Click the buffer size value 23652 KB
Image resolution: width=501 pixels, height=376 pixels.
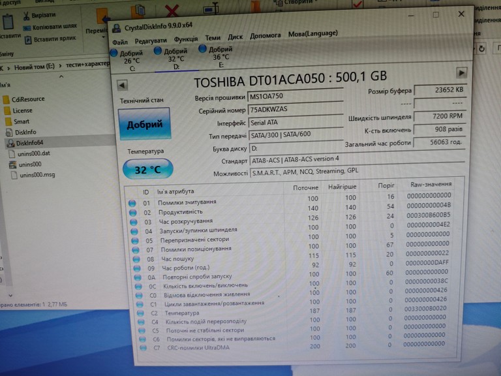[x=440, y=90]
